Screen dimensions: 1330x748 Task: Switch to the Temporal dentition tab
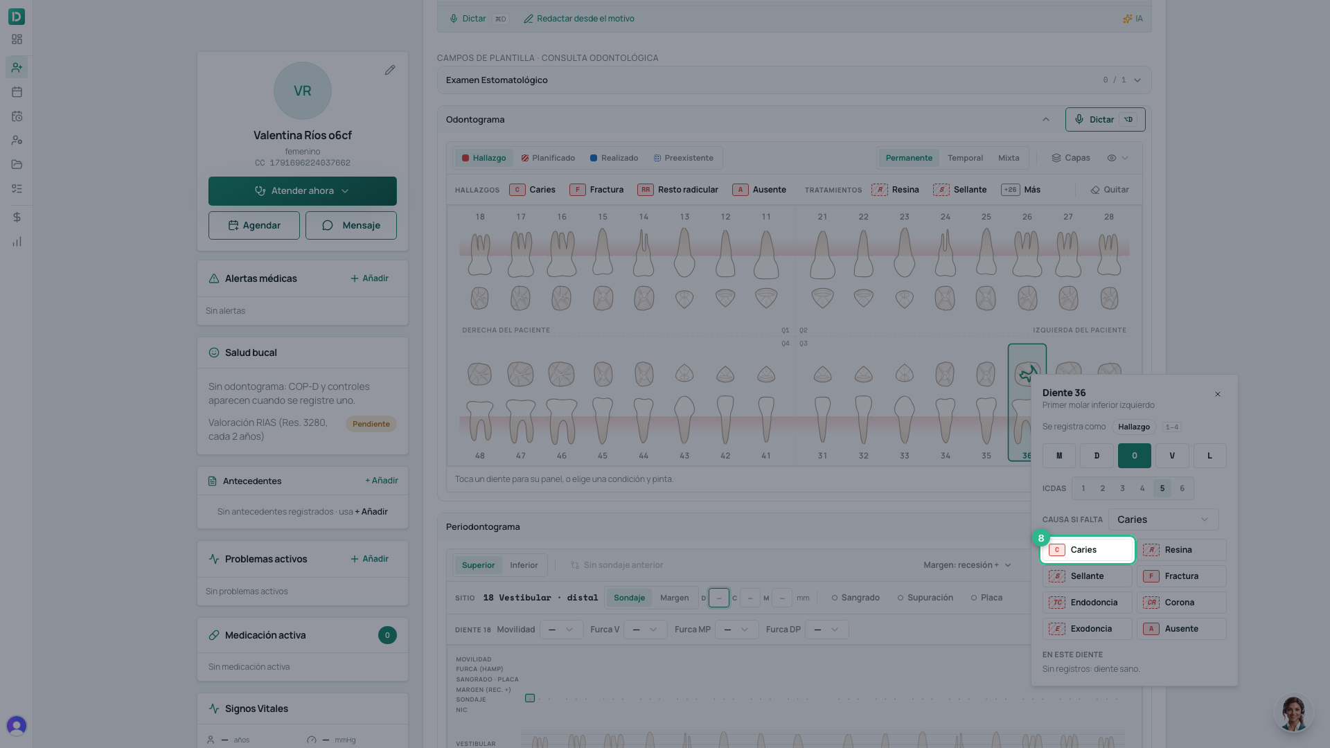(x=965, y=158)
